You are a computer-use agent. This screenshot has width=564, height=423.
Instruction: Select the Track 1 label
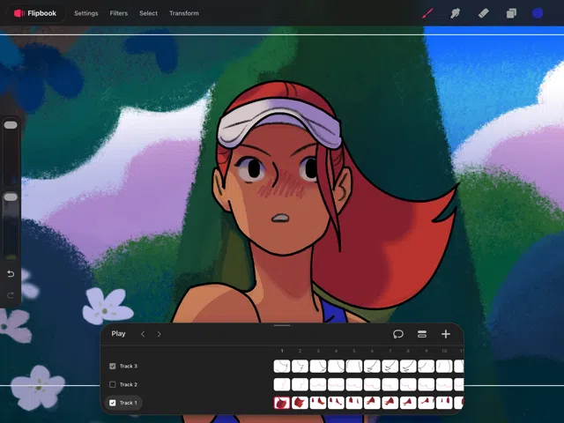pyautogui.click(x=129, y=403)
